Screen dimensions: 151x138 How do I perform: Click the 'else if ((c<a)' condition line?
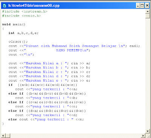point(47,102)
